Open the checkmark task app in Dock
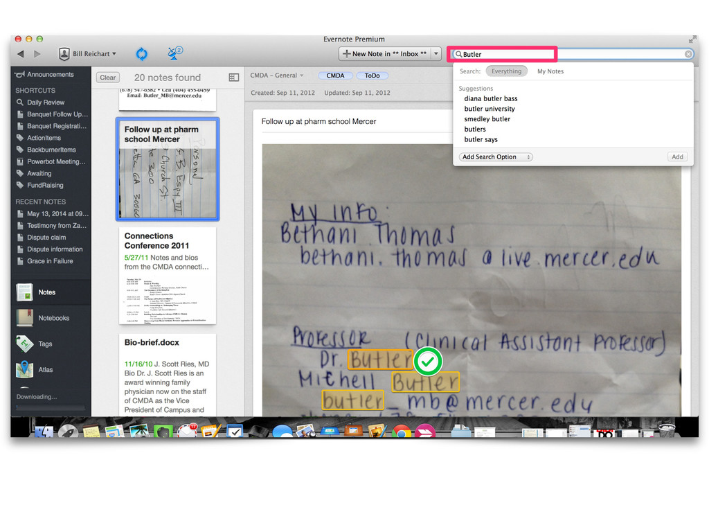 235,432
